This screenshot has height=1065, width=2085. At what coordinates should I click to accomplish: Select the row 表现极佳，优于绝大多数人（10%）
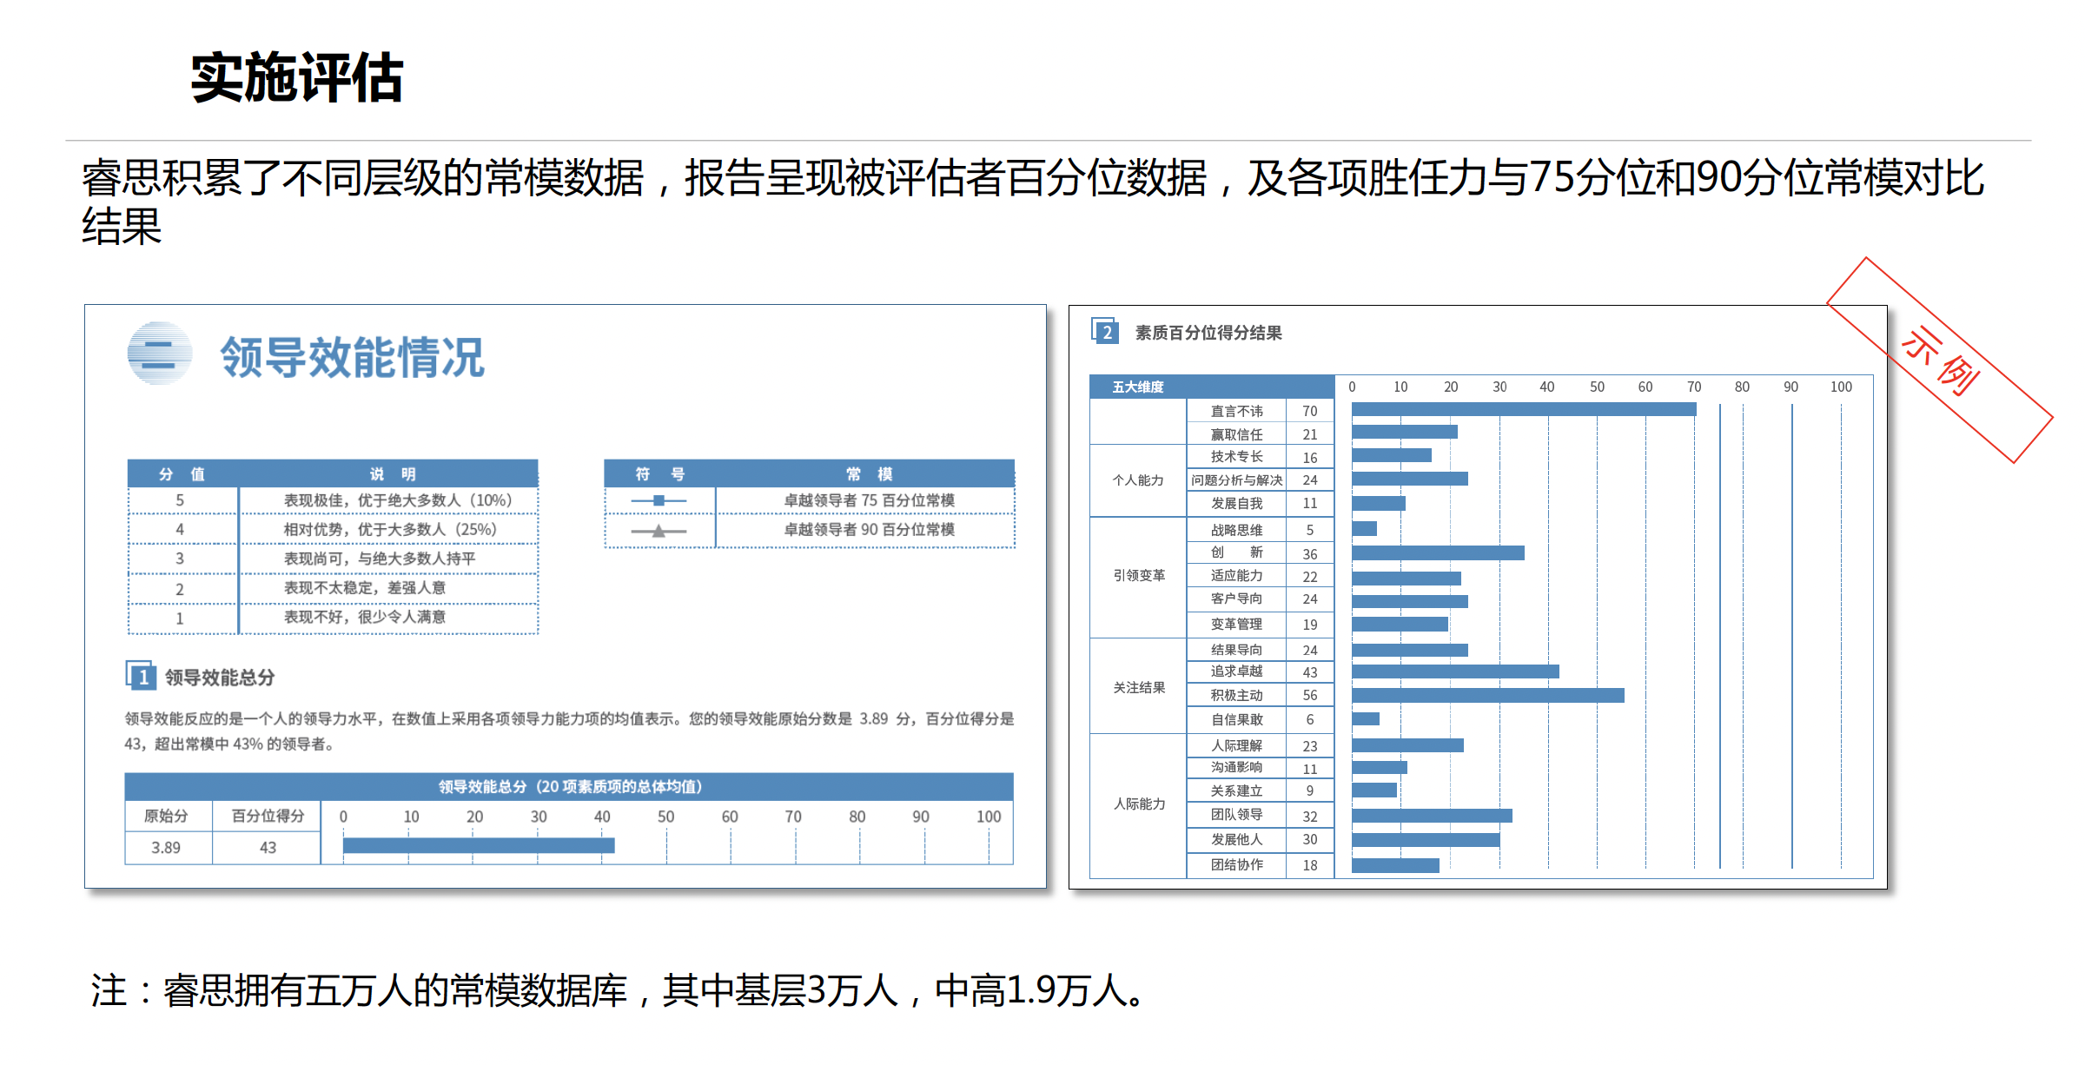pos(333,500)
